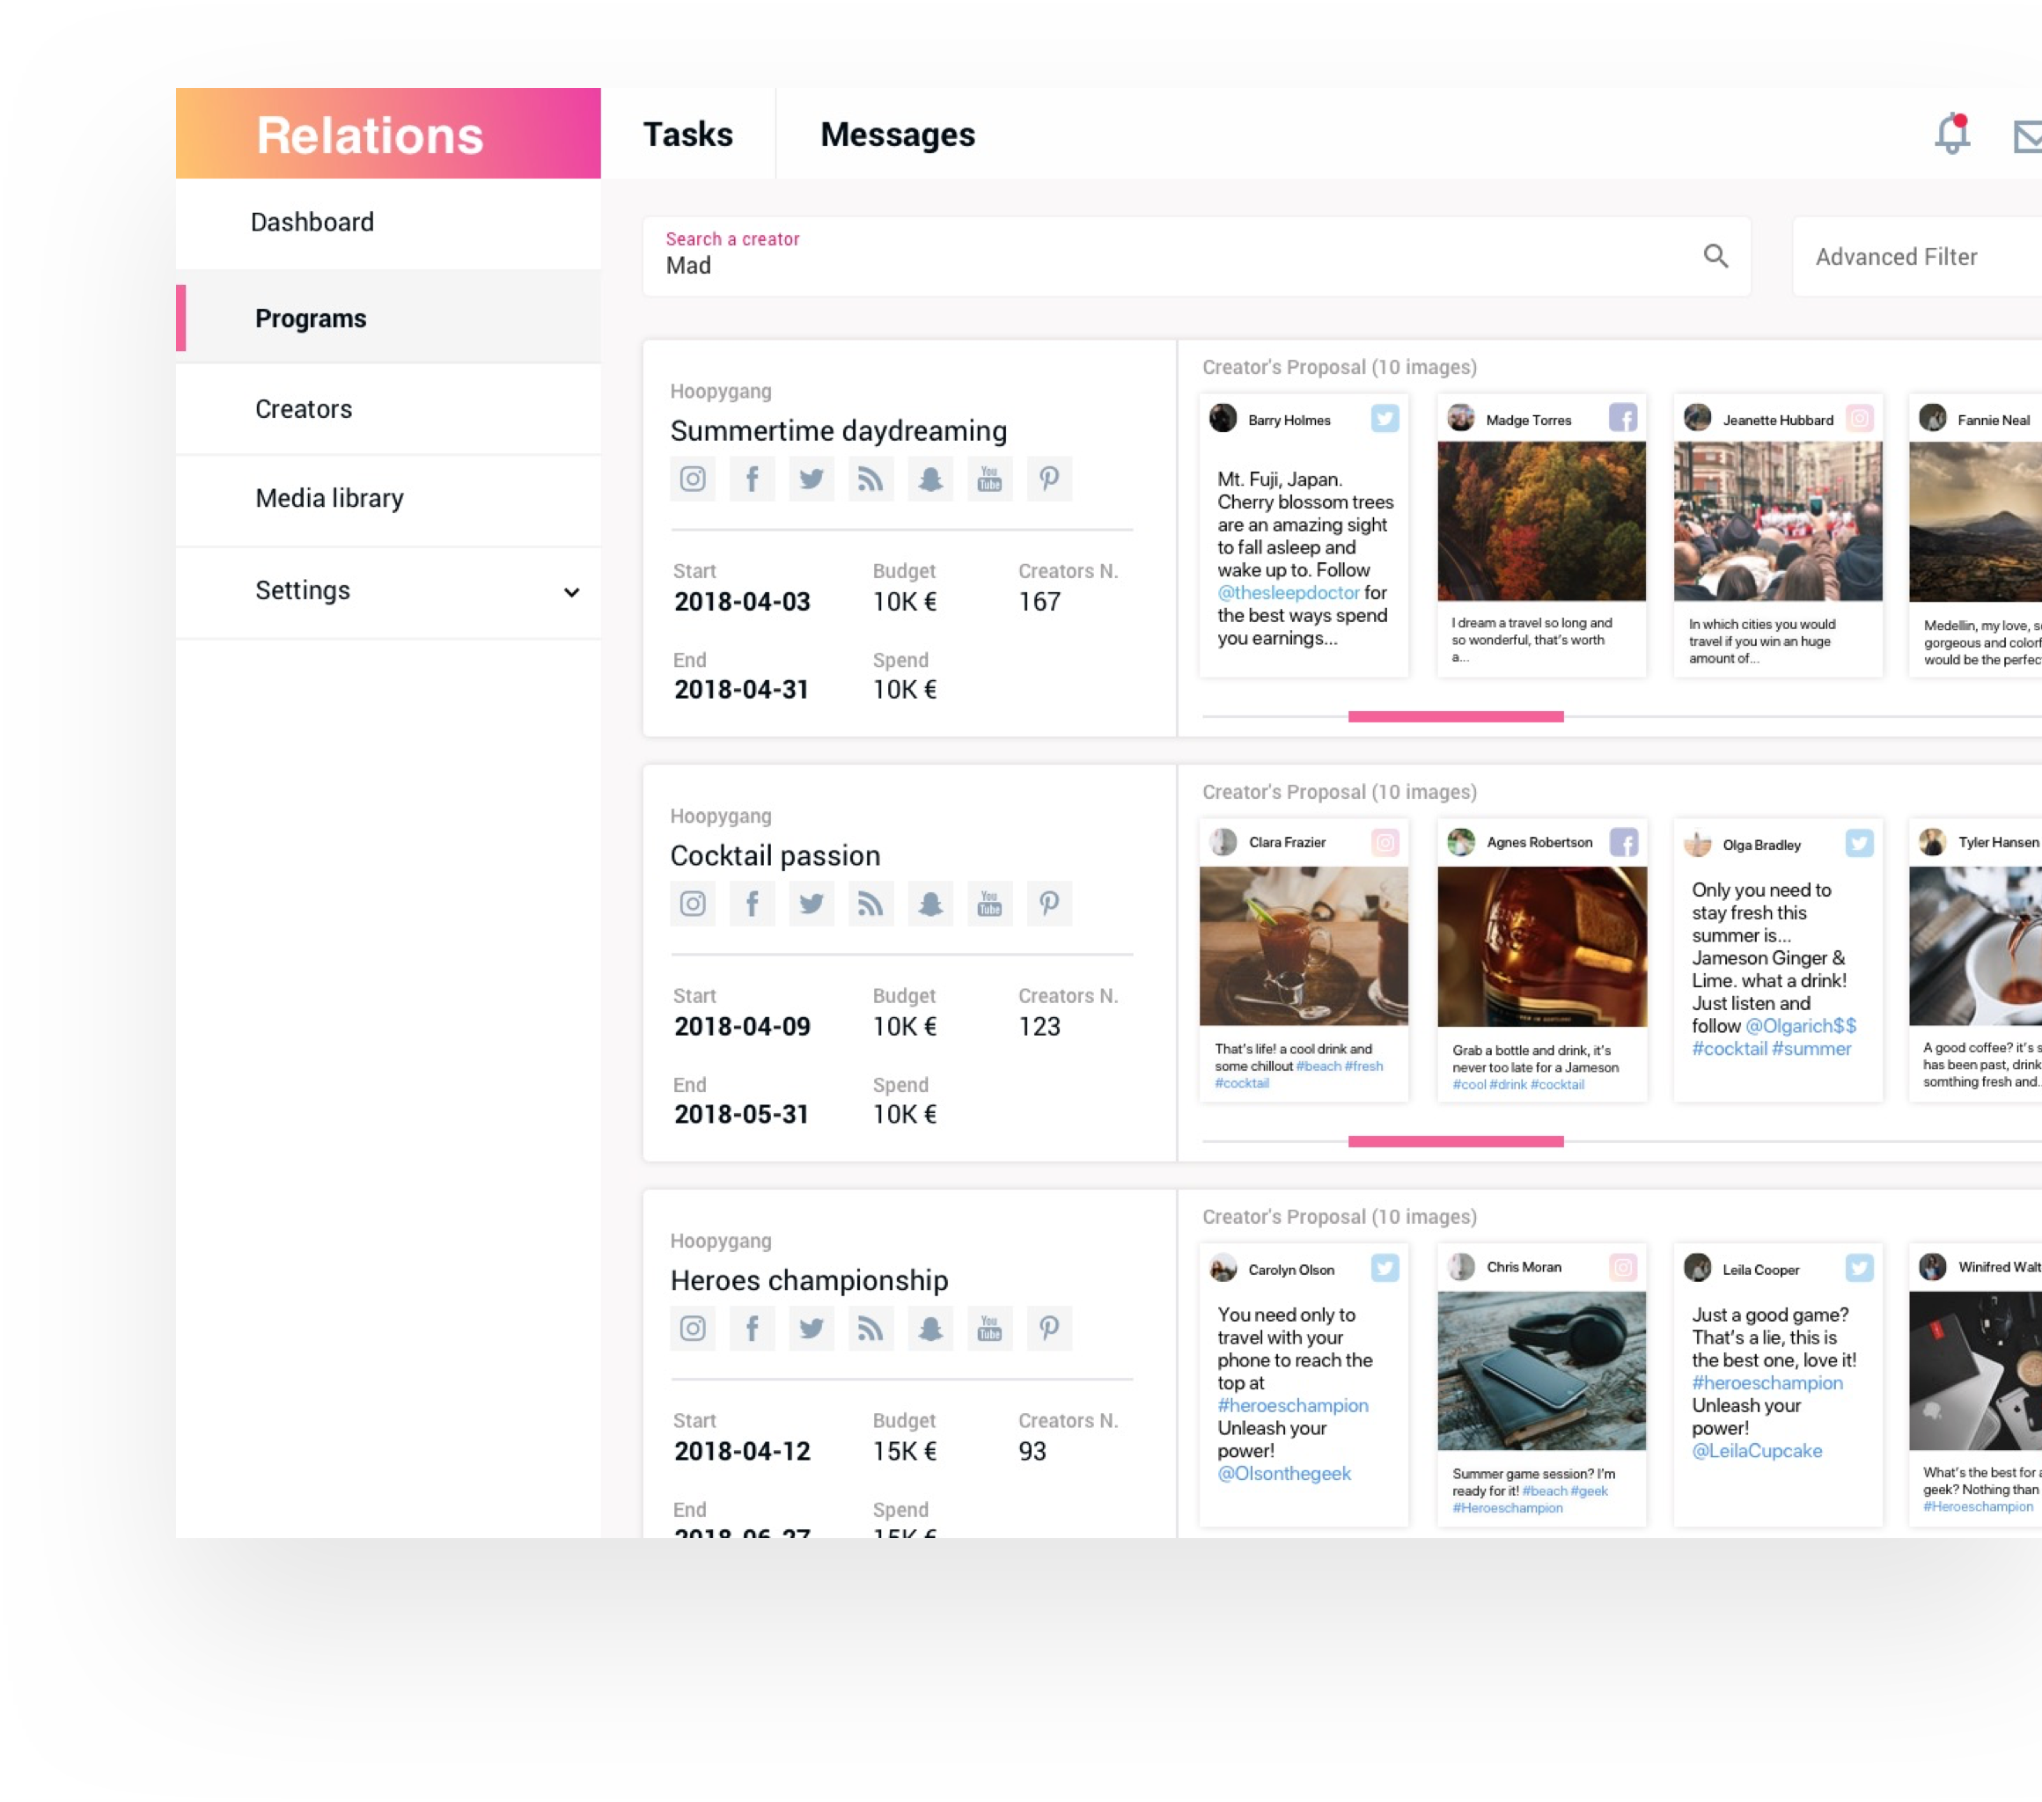Go to Dashboard in the sidebar
Image resolution: width=2042 pixels, height=1802 pixels.
[x=312, y=222]
